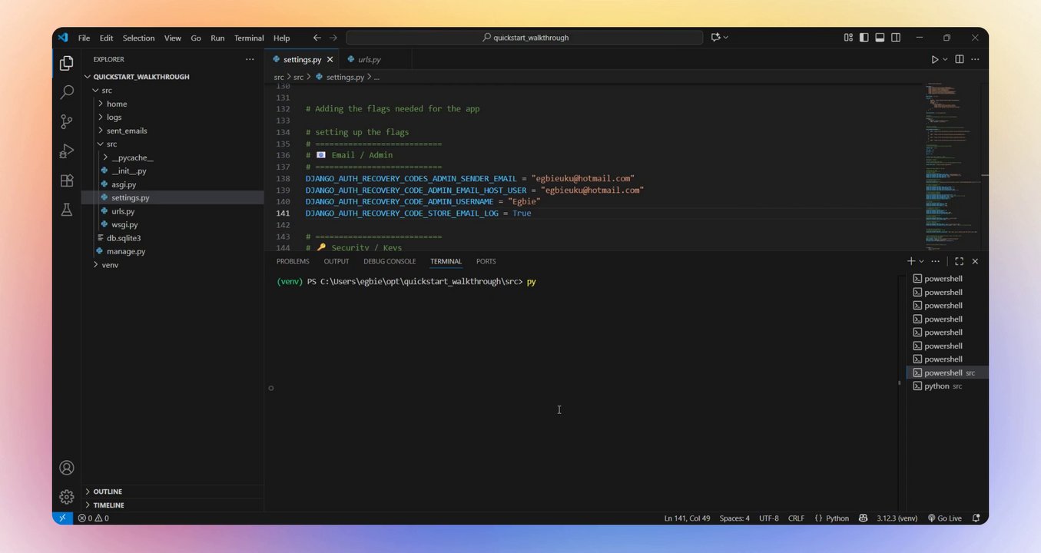This screenshot has width=1041, height=553.
Task: Open the View menu
Action: click(x=173, y=38)
